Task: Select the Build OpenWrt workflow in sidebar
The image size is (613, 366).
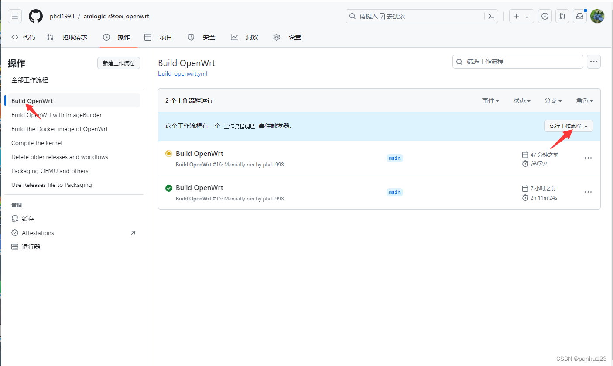Action: [74, 101]
